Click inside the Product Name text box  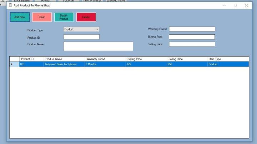pyautogui.click(x=98, y=46)
